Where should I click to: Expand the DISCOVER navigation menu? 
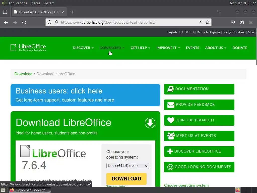pyautogui.click(x=83, y=48)
